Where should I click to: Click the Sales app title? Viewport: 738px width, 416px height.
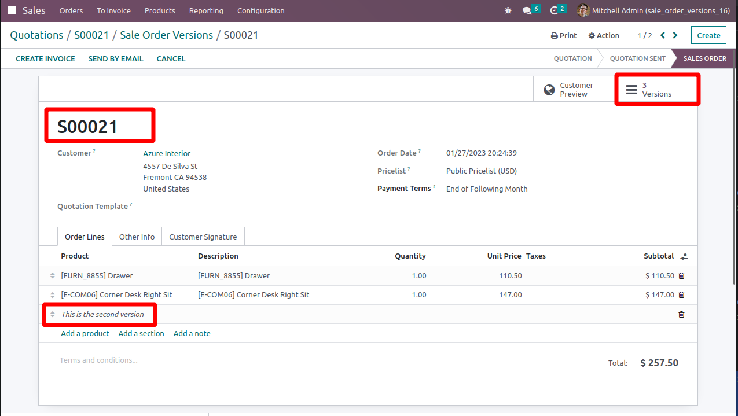pos(34,10)
